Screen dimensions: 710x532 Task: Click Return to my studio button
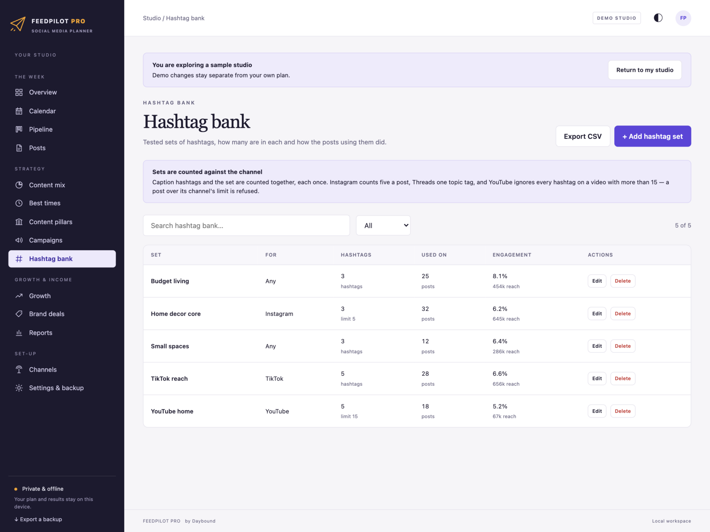point(645,70)
